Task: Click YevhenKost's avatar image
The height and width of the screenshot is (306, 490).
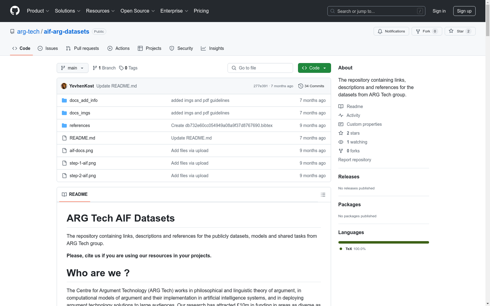Action: point(64,86)
